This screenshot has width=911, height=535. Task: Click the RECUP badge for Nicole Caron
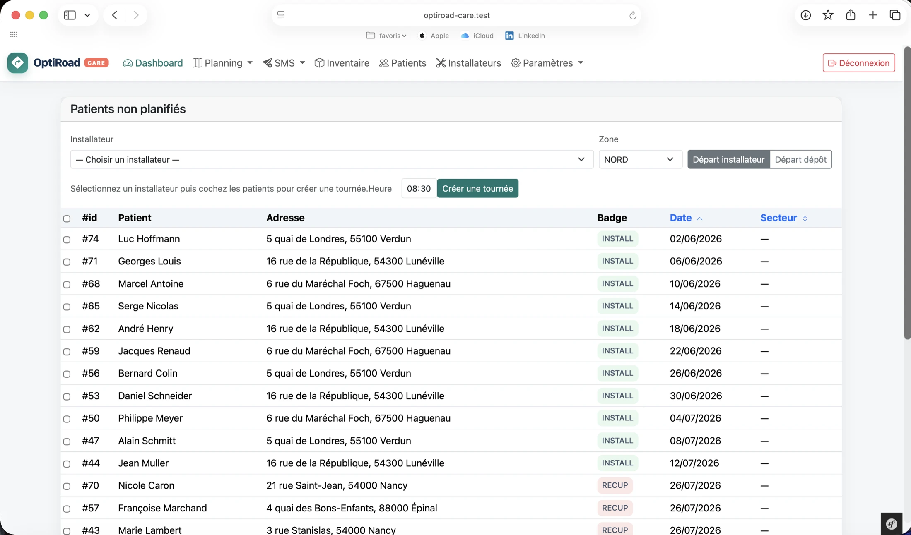click(x=615, y=485)
